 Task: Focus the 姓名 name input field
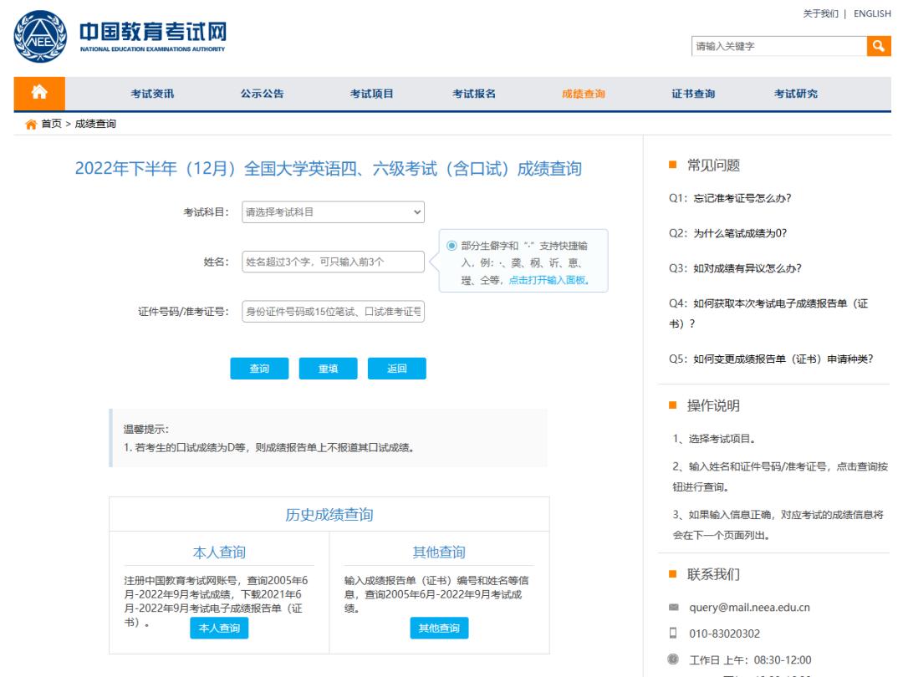click(333, 262)
